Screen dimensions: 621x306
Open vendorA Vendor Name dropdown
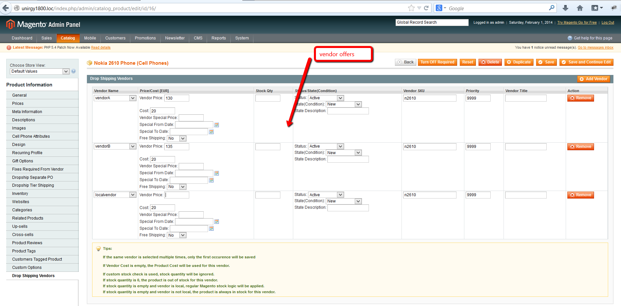coord(115,98)
